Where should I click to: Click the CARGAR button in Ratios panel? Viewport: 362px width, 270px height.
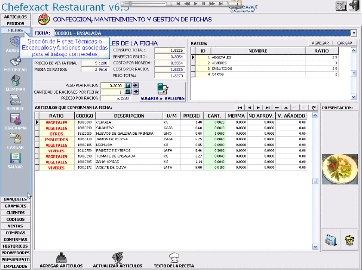pyautogui.click(x=345, y=43)
